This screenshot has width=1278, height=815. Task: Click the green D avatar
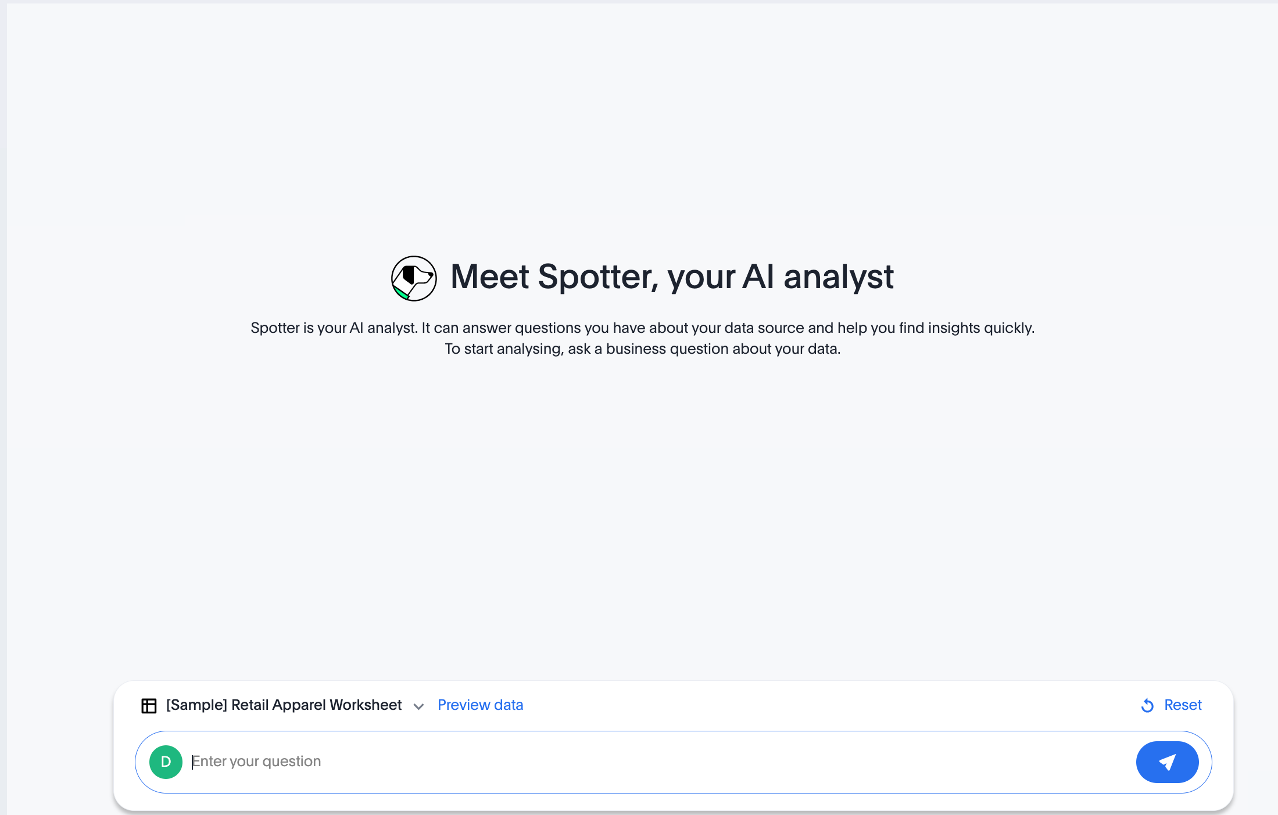(x=166, y=762)
